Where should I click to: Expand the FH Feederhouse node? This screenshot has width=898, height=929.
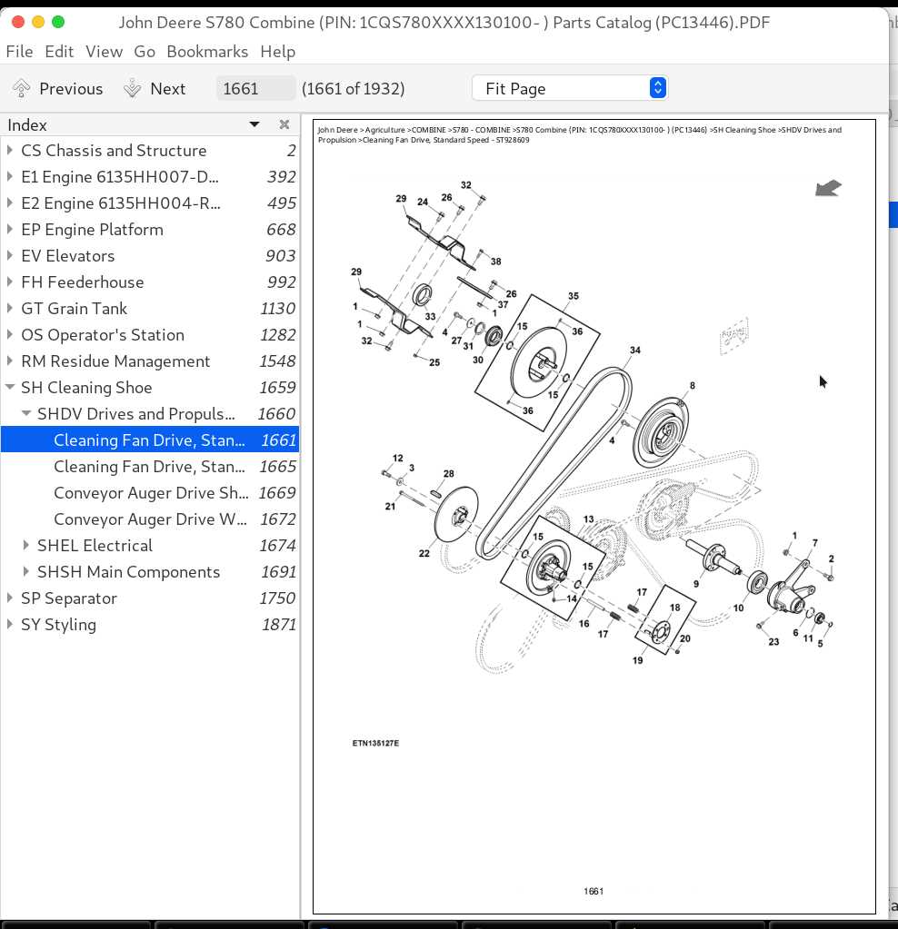click(9, 282)
